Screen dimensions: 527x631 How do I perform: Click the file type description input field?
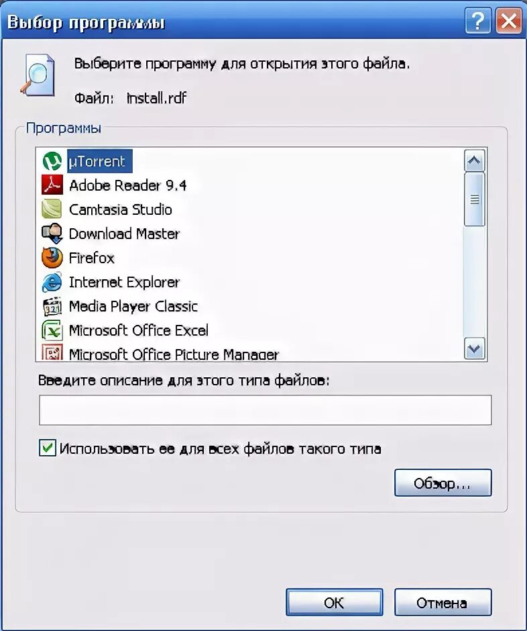tap(266, 410)
